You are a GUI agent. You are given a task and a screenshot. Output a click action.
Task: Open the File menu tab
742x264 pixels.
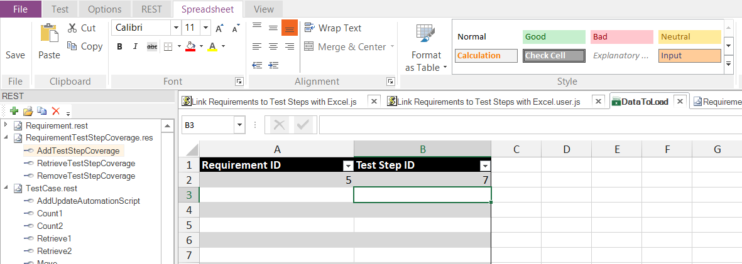tap(20, 9)
